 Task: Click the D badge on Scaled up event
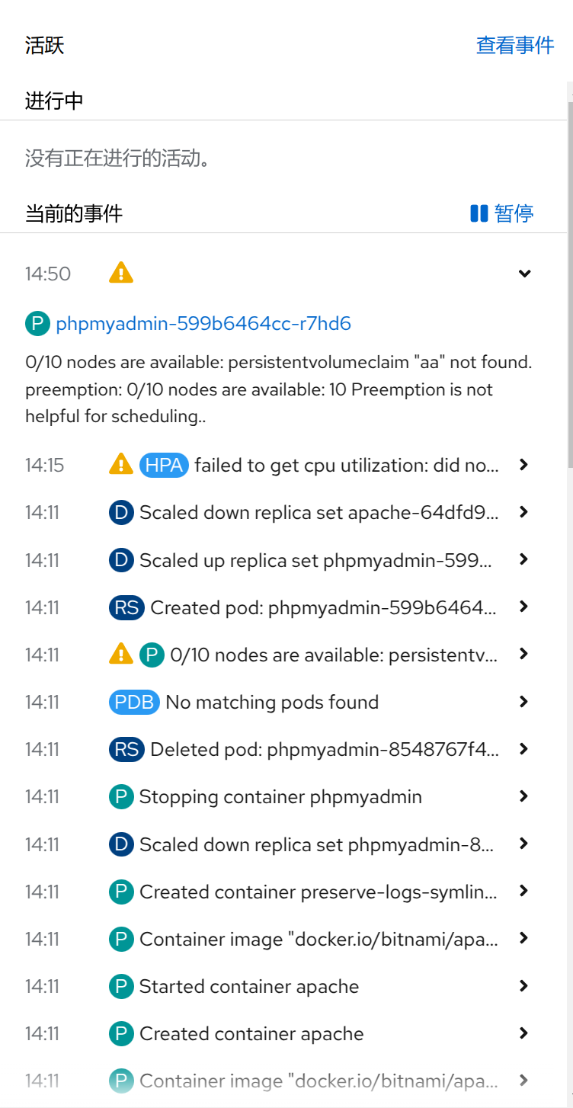coord(121,560)
